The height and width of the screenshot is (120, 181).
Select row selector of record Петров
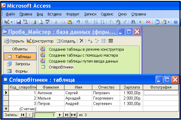tap(6, 103)
